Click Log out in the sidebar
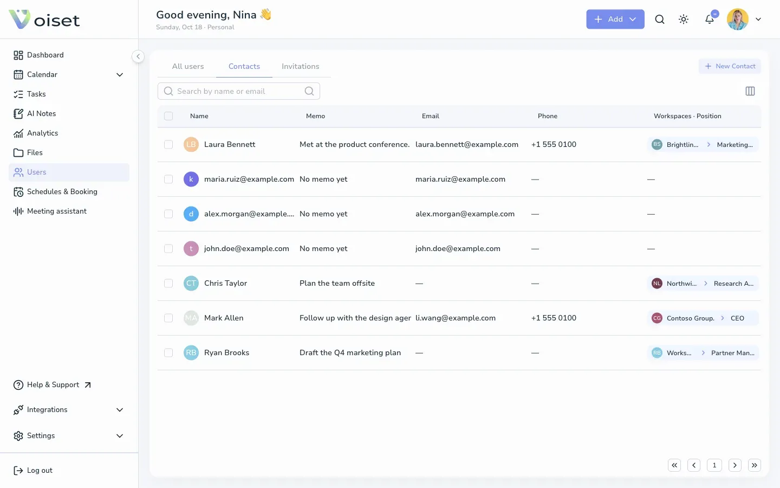 point(33,471)
